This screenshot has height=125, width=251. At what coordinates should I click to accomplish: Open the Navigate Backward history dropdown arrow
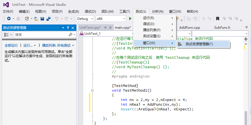[14, 19]
